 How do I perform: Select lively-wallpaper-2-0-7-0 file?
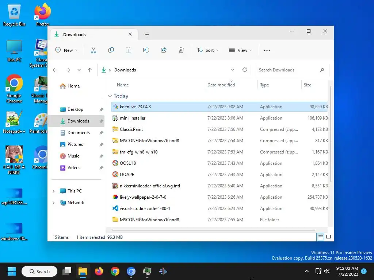(x=219, y=197)
